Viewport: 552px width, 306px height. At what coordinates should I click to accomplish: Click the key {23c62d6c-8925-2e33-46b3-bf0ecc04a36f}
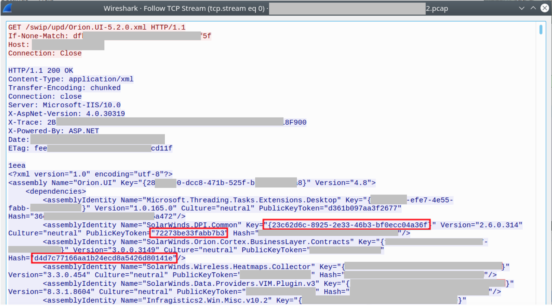pyautogui.click(x=347, y=225)
